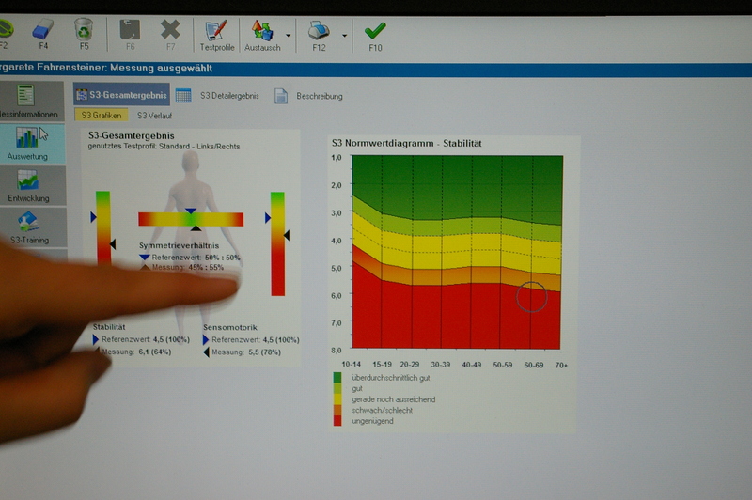Click the Sensomotorik section heading
The width and height of the screenshot is (752, 500).
tap(230, 327)
